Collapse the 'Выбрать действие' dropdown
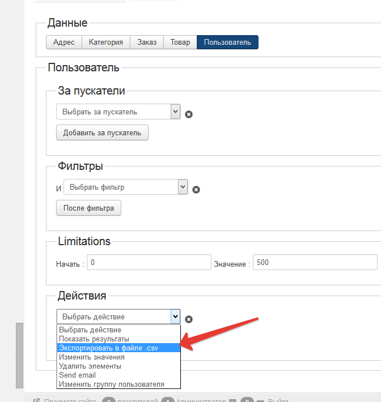 pyautogui.click(x=118, y=317)
